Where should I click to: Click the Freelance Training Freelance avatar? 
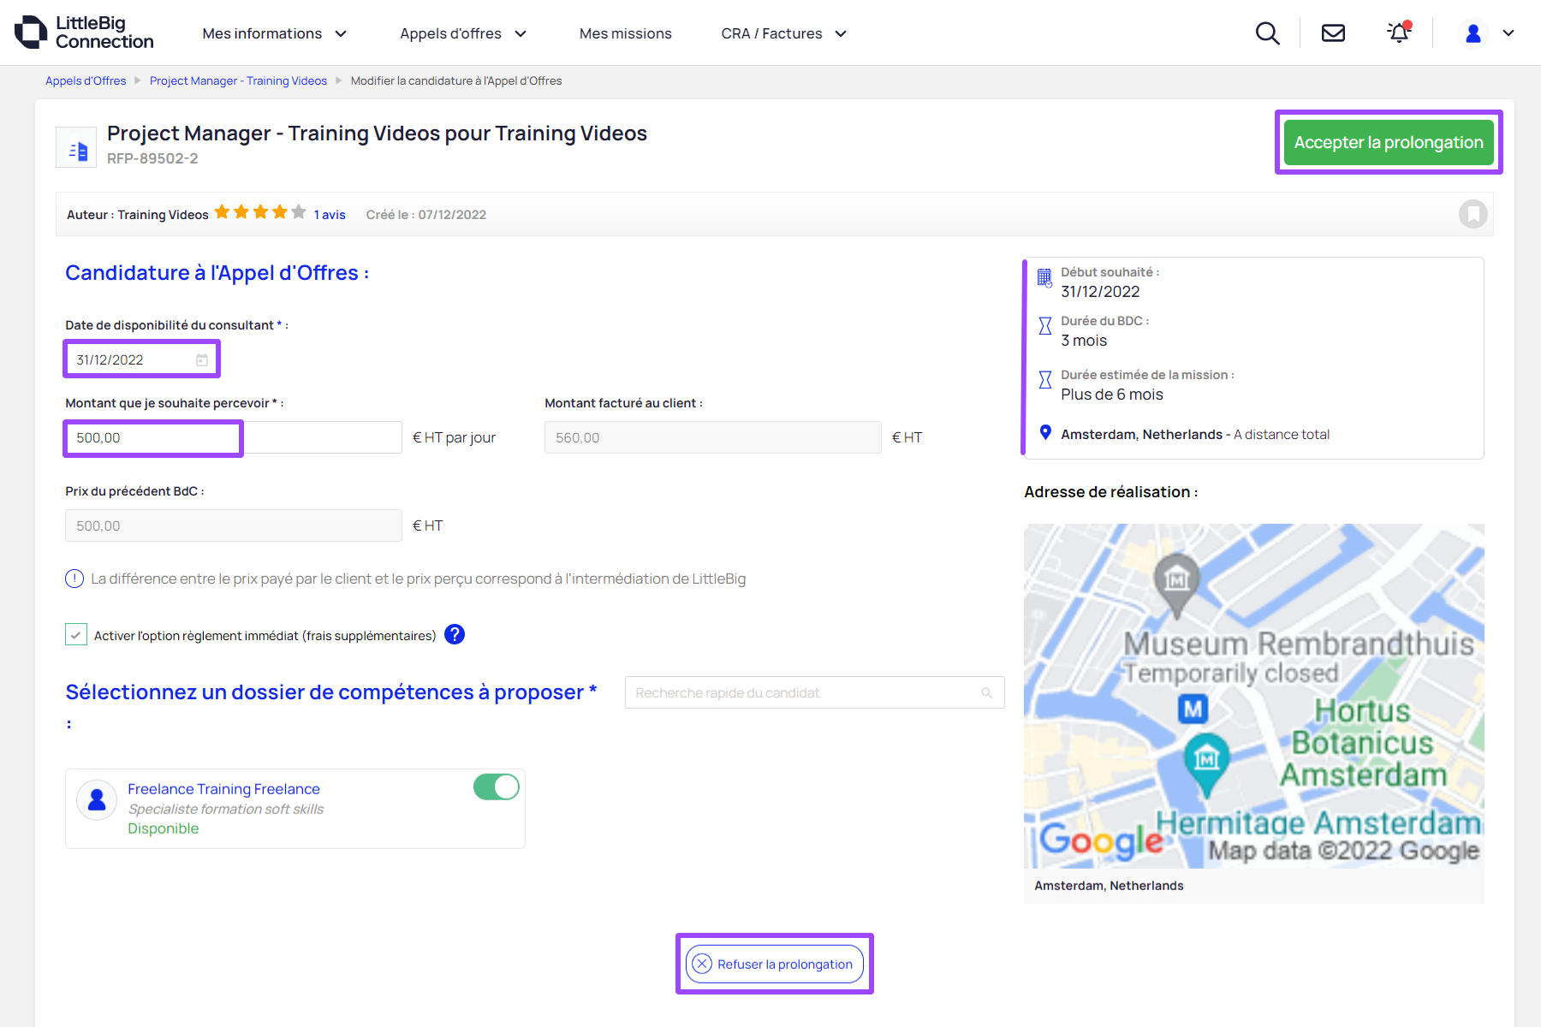click(97, 799)
